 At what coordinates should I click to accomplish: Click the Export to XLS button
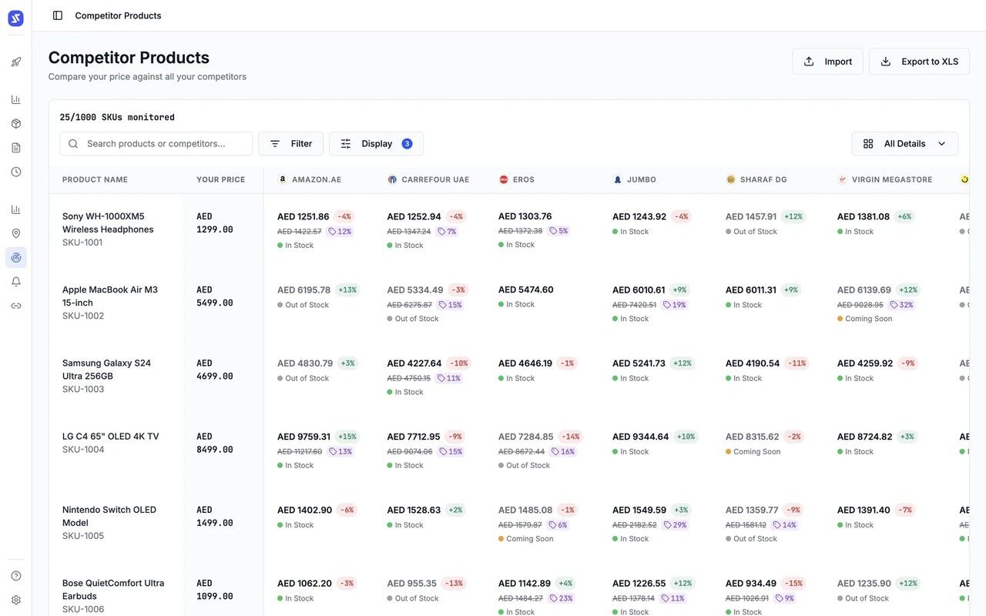click(x=919, y=62)
